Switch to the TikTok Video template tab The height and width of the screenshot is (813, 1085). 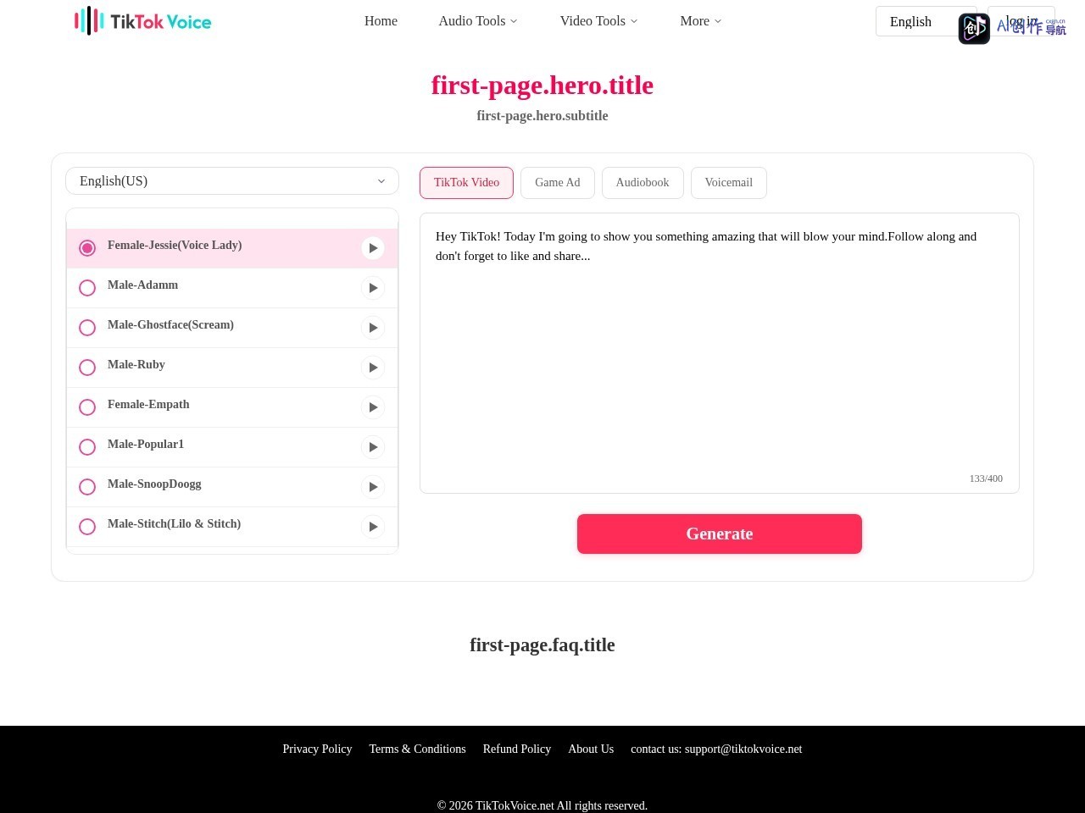466,183
